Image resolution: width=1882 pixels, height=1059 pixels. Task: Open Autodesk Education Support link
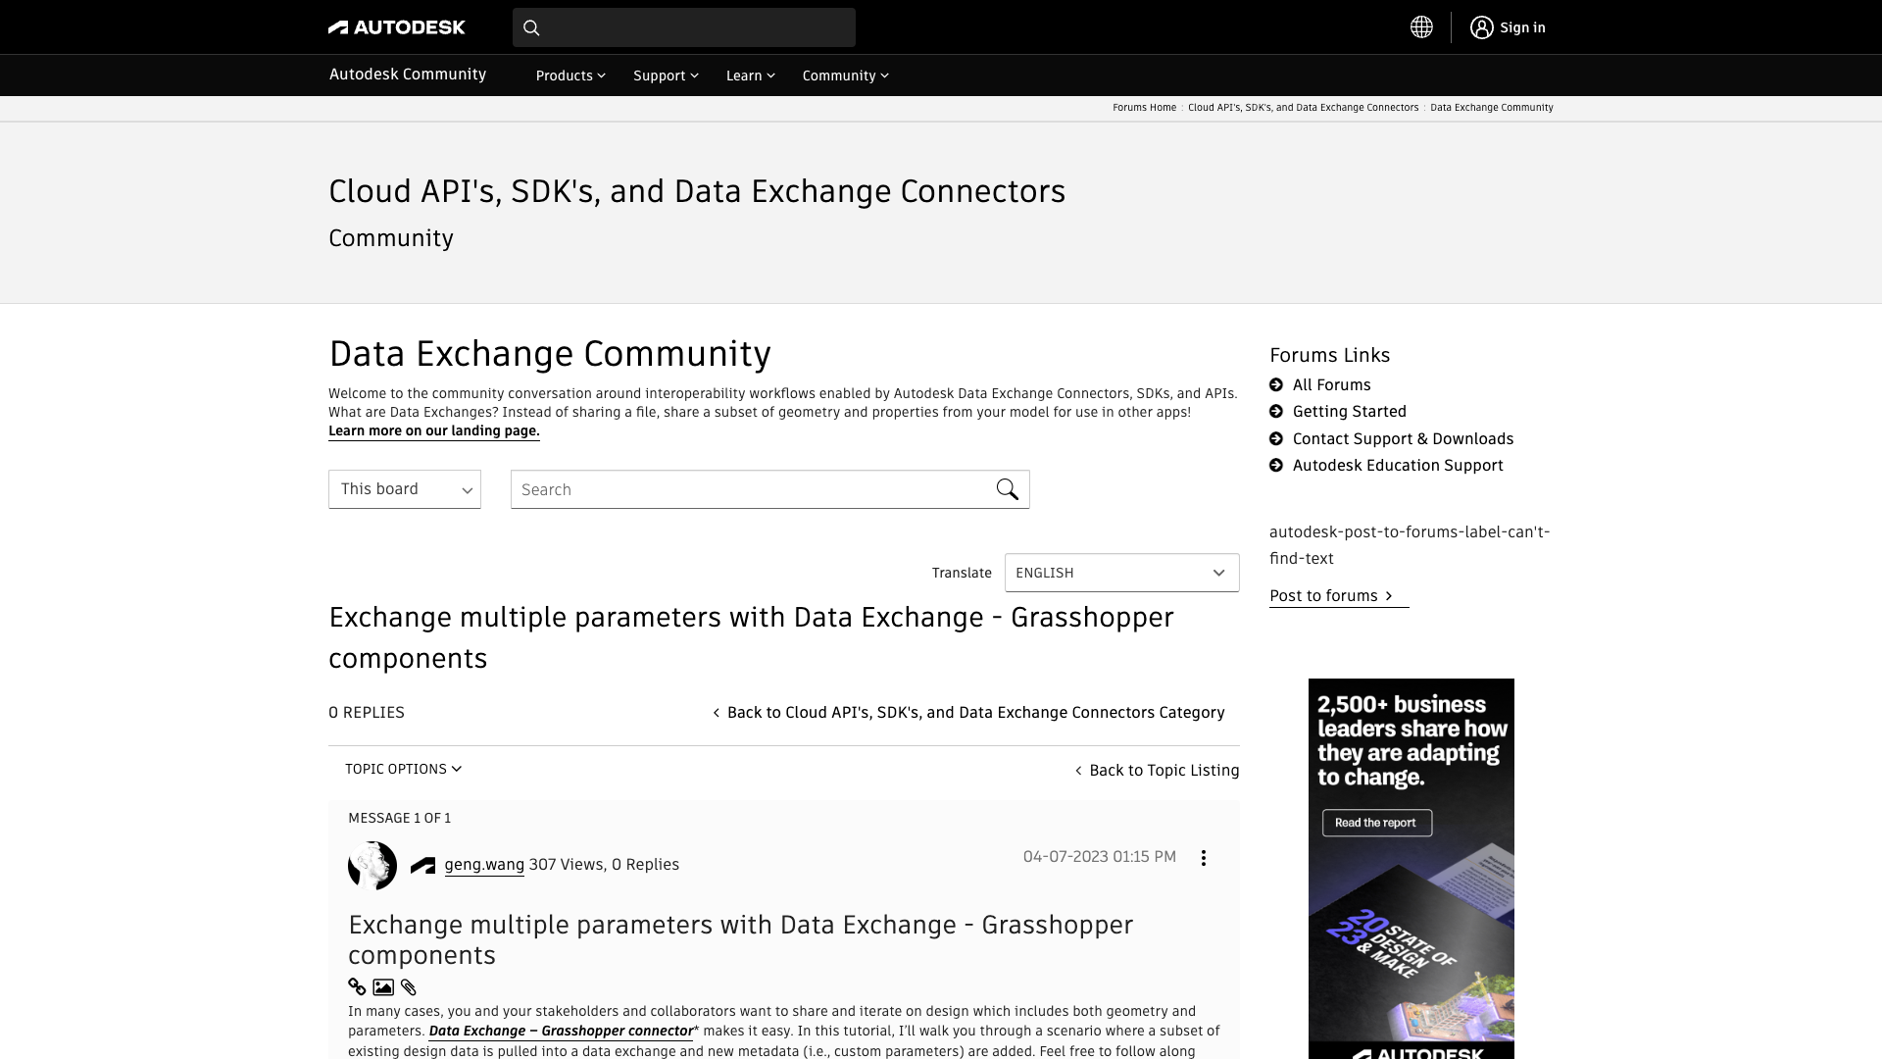(x=1397, y=466)
